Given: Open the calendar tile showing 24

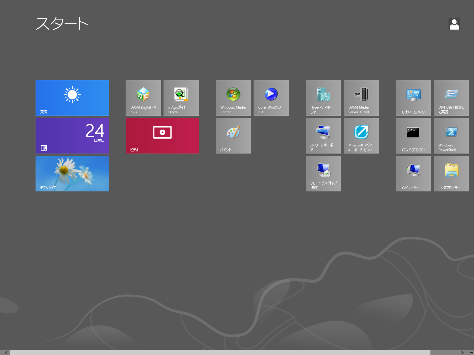Looking at the screenshot, I should coord(72,136).
